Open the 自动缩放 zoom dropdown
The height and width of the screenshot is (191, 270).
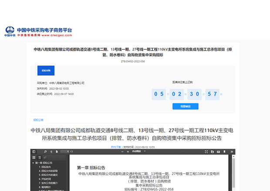coord(139,151)
